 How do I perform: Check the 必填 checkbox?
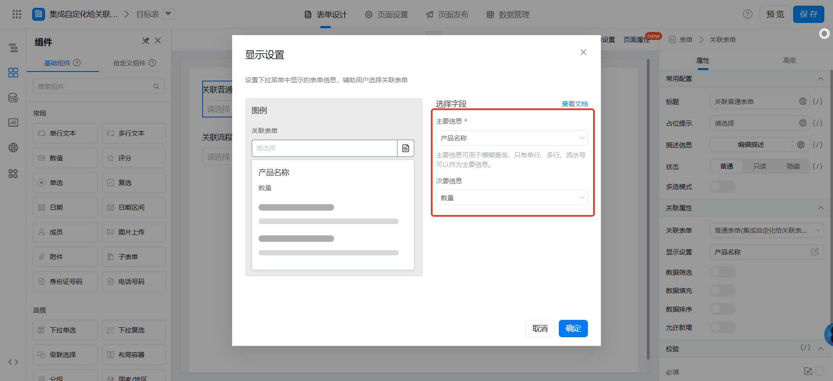[x=820, y=371]
